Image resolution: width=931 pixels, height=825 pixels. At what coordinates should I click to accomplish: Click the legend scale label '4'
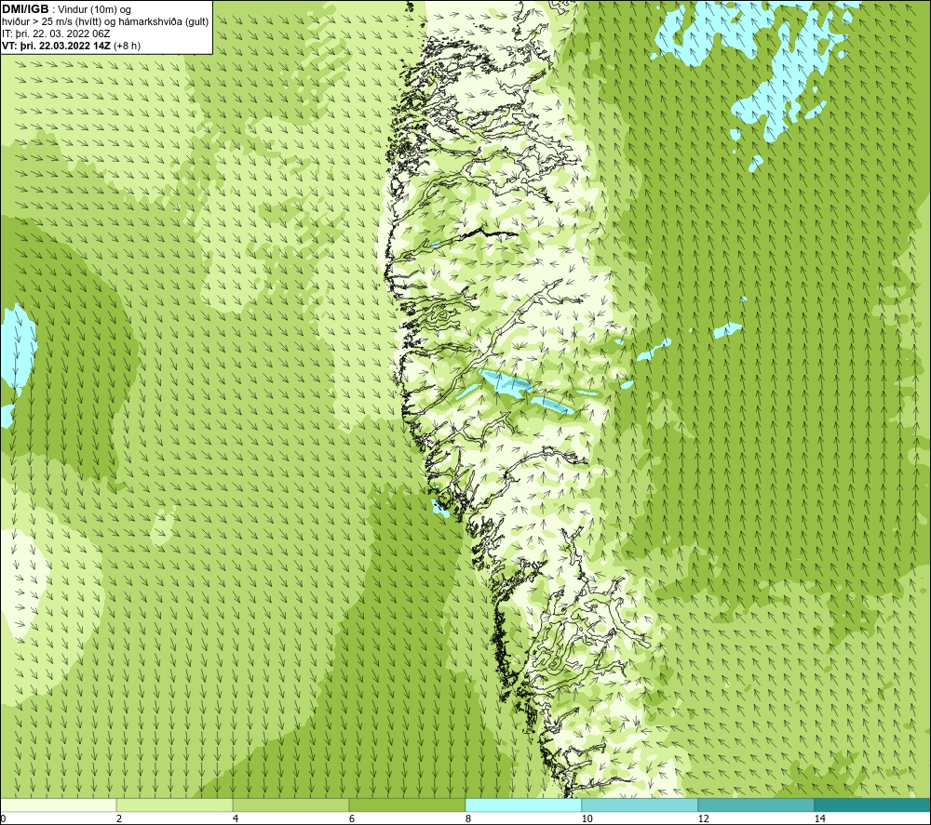click(236, 819)
